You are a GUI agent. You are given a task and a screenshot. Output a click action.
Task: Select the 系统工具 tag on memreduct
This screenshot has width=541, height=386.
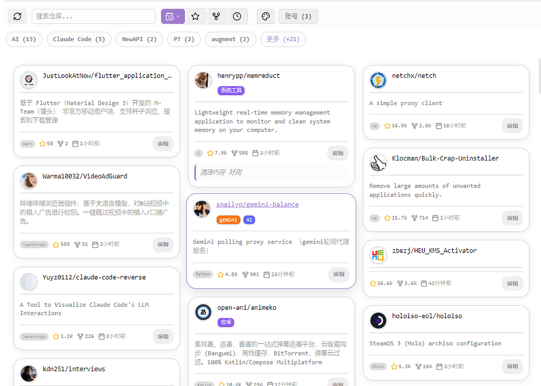pyautogui.click(x=231, y=90)
